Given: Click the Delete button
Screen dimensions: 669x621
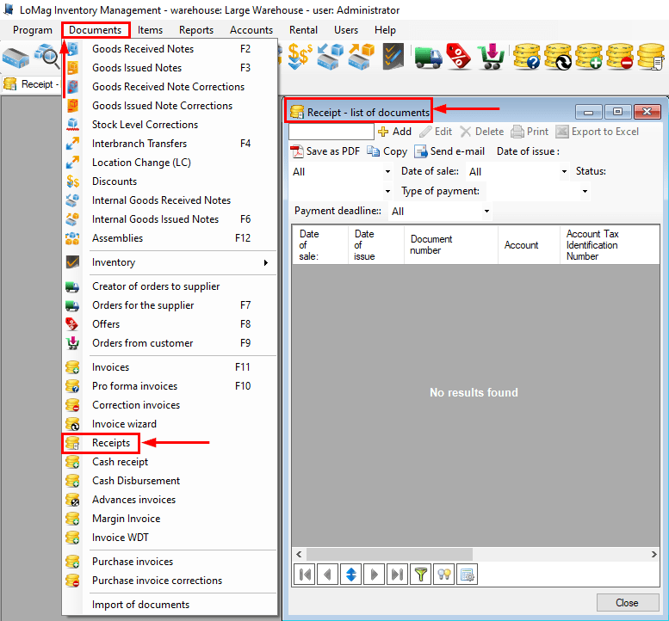Looking at the screenshot, I should pyautogui.click(x=481, y=132).
